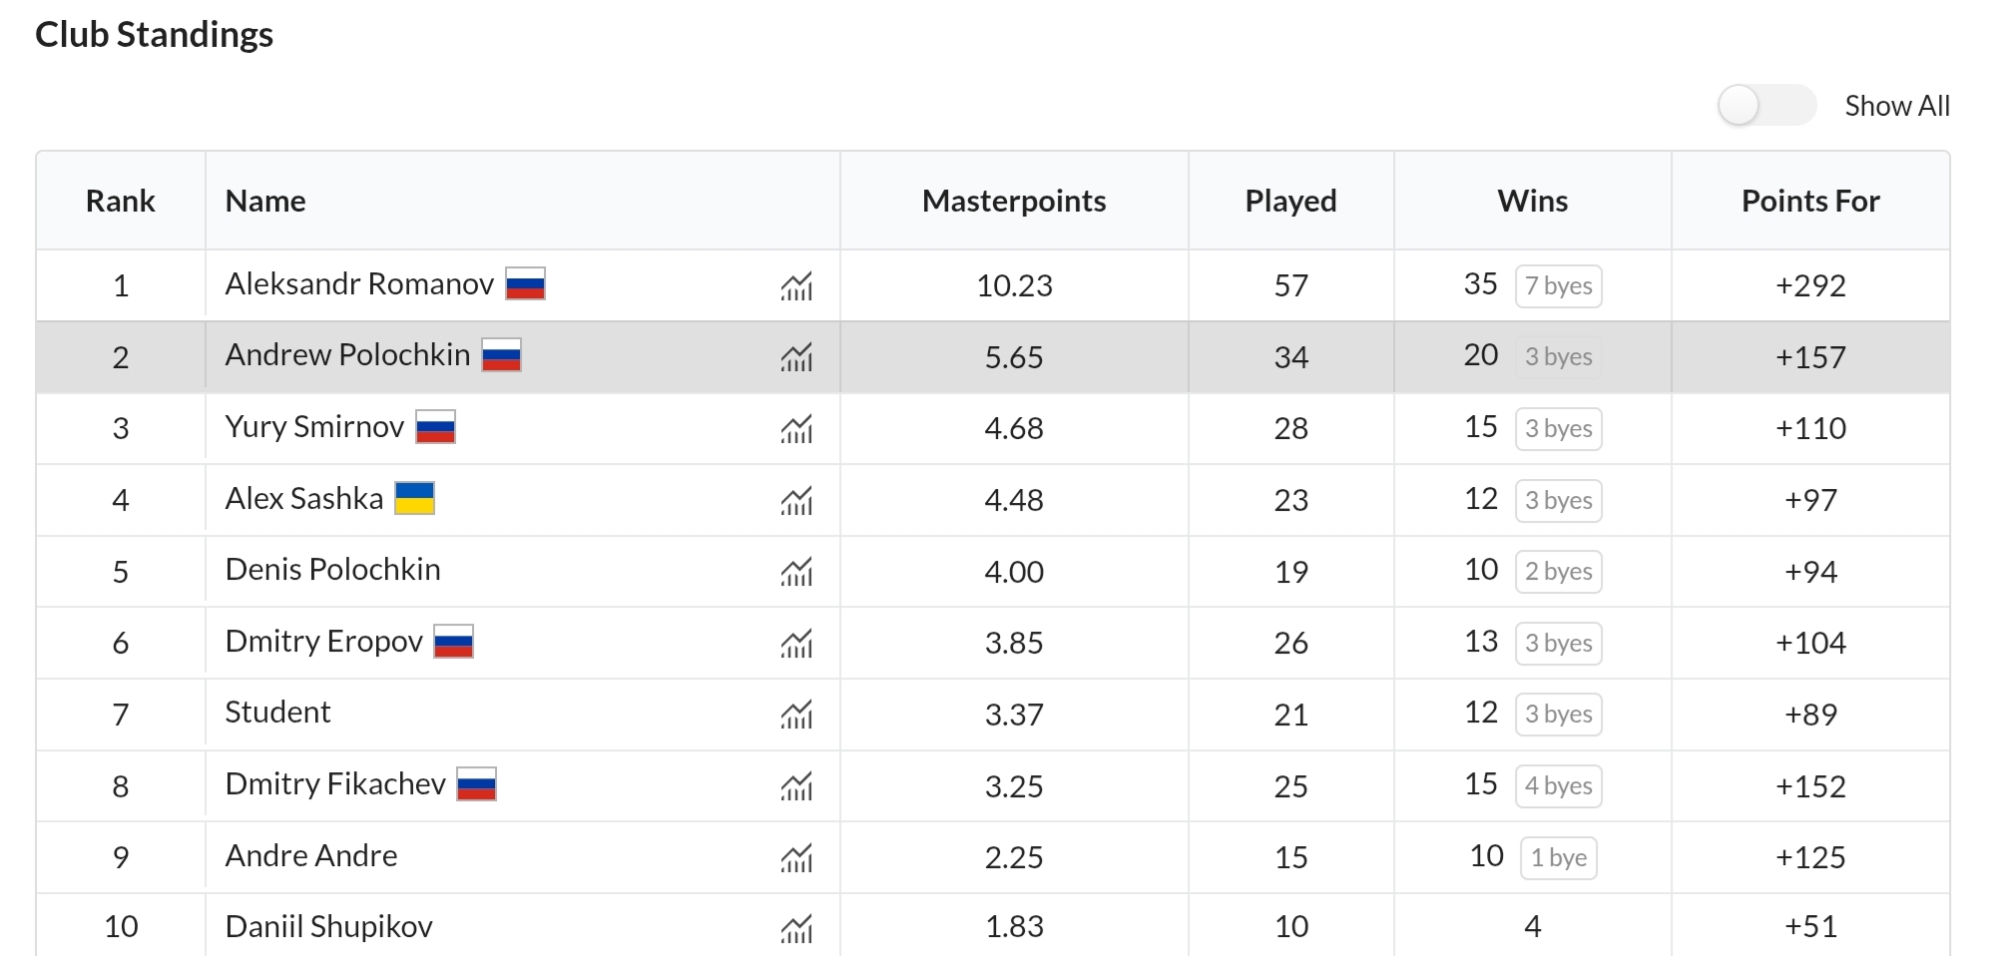Click chart icon in Yury Smirnov row
The image size is (1991, 956).
[x=796, y=429]
